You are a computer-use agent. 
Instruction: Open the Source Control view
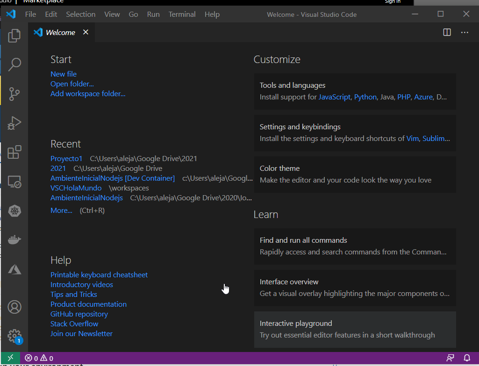click(14, 94)
